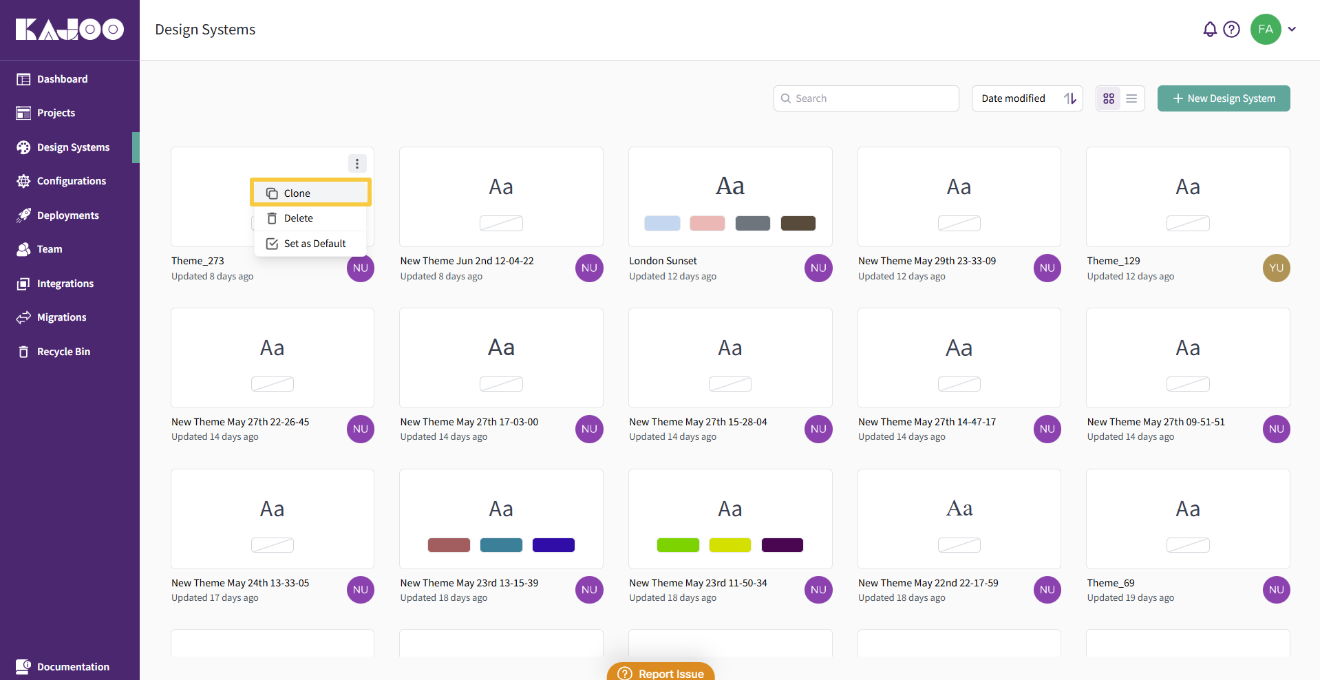Open New Theme May 27th 15-28-04 card
This screenshot has height=680, width=1320.
pos(730,358)
